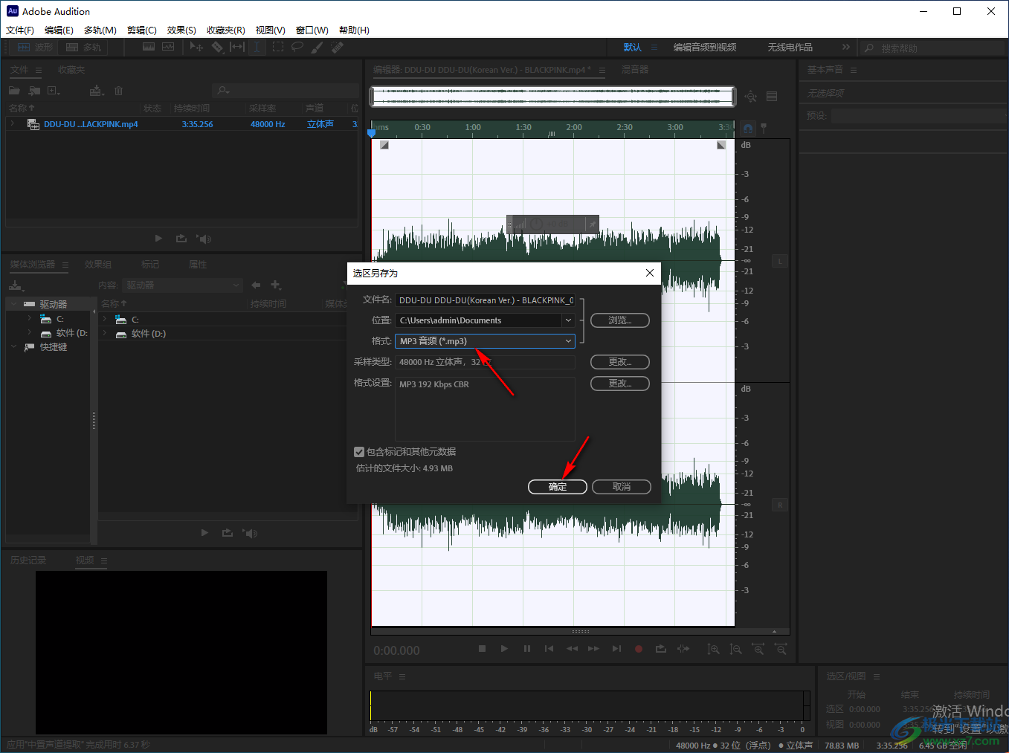
Task: Click the 文件名 input field
Action: click(x=485, y=300)
